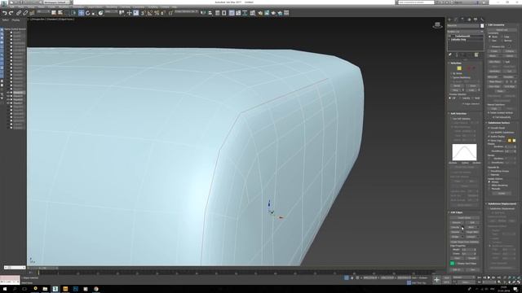The image size is (522, 293).
Task: Open the Rendering menu
Action: click(x=111, y=7)
